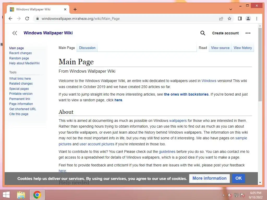Open Printable version link
The width and height of the screenshot is (267, 200).
coord(21,93)
